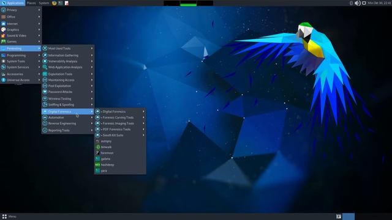Click the system monitor graph in top panel
392x220 pixels.
188,3
